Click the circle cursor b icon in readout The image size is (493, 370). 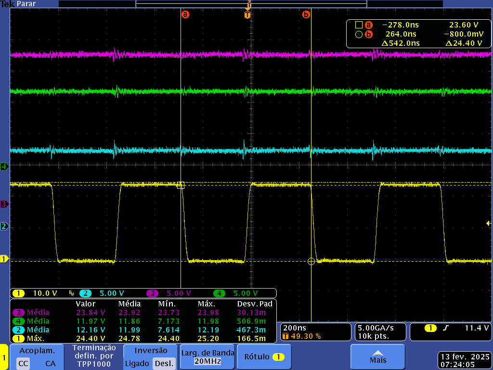pos(359,34)
